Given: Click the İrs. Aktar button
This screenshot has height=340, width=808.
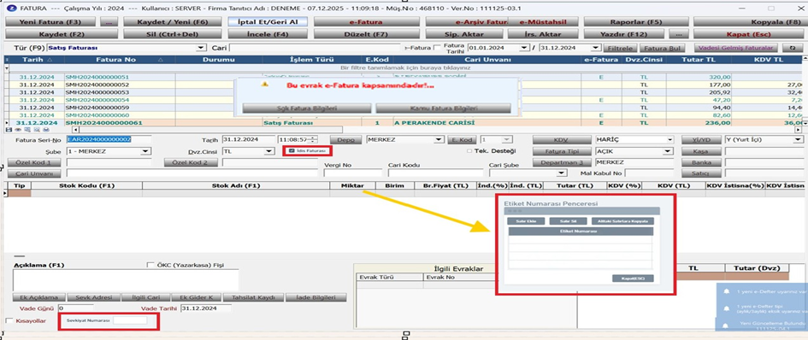Looking at the screenshot, I should coord(542,34).
